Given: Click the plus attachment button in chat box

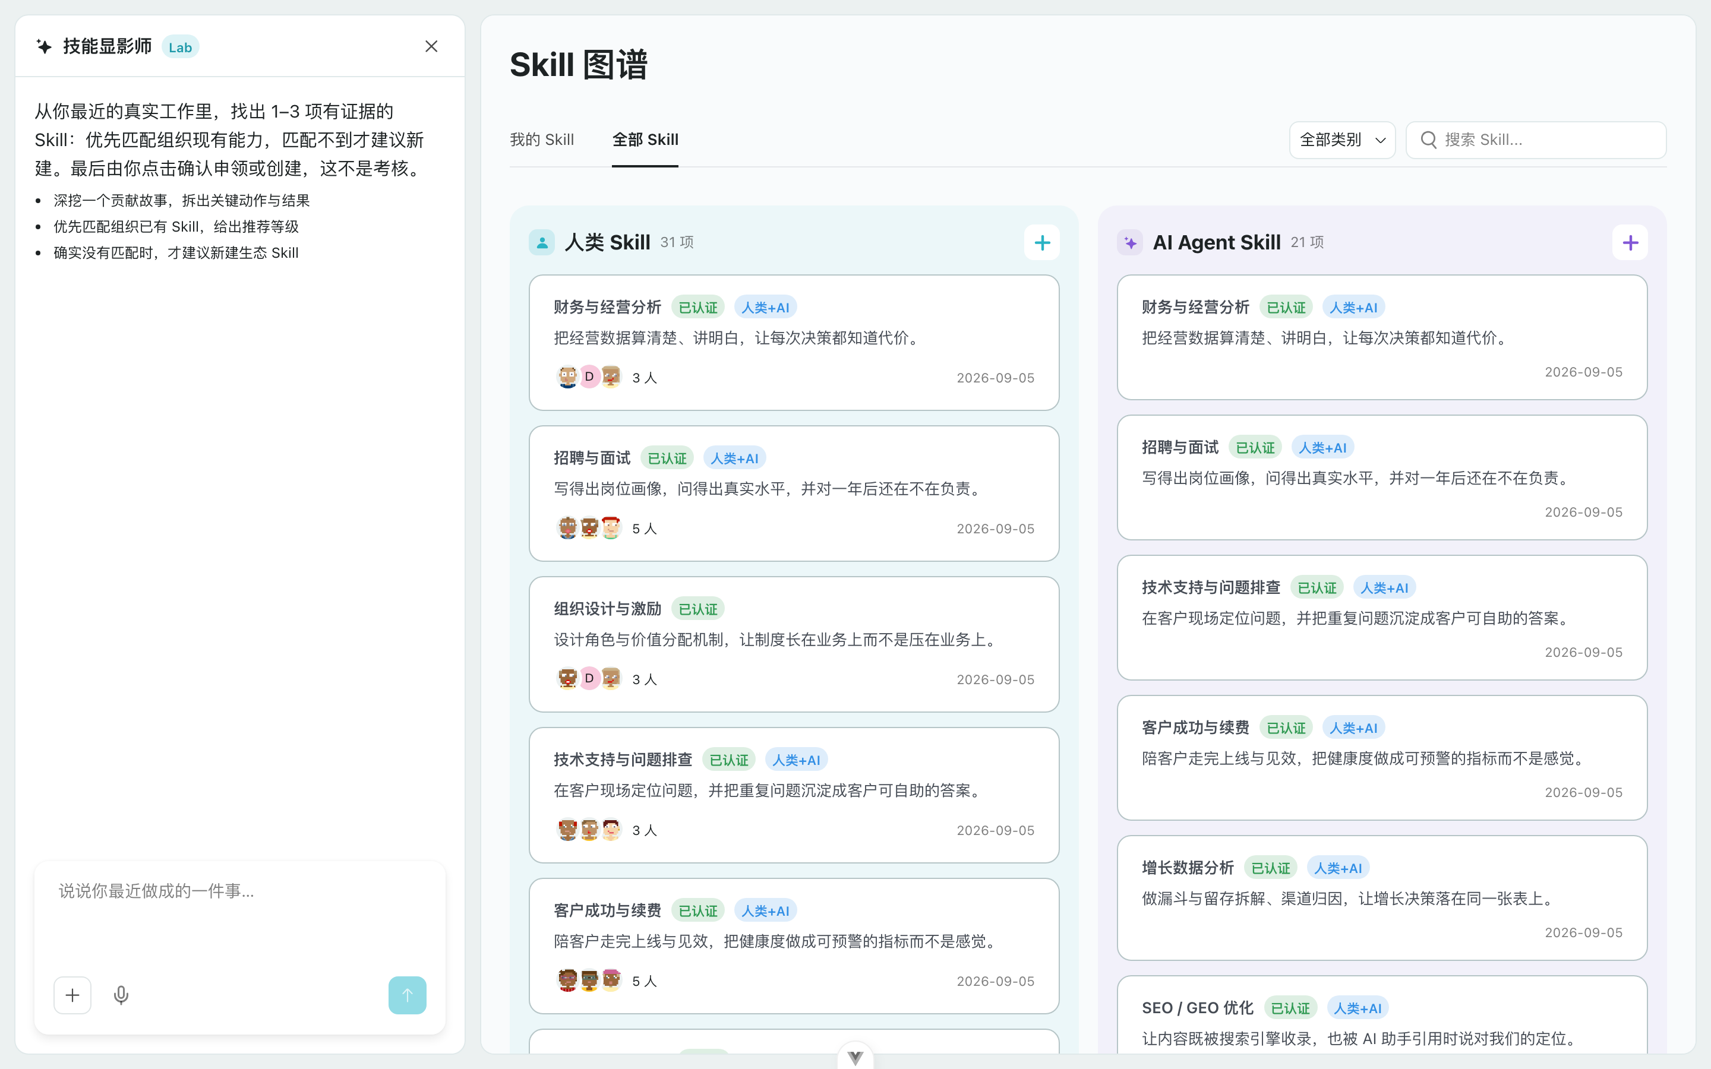Looking at the screenshot, I should click(72, 995).
